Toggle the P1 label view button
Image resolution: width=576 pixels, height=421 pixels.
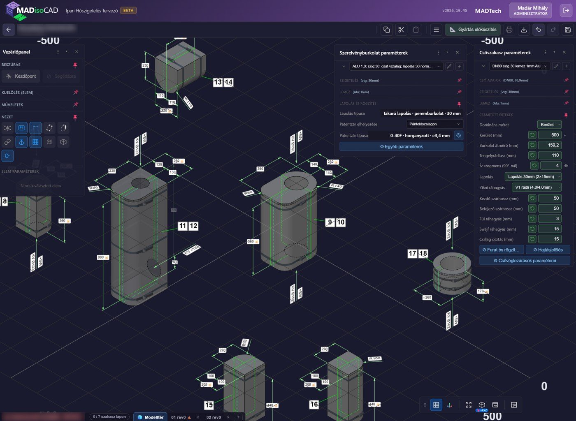21,128
